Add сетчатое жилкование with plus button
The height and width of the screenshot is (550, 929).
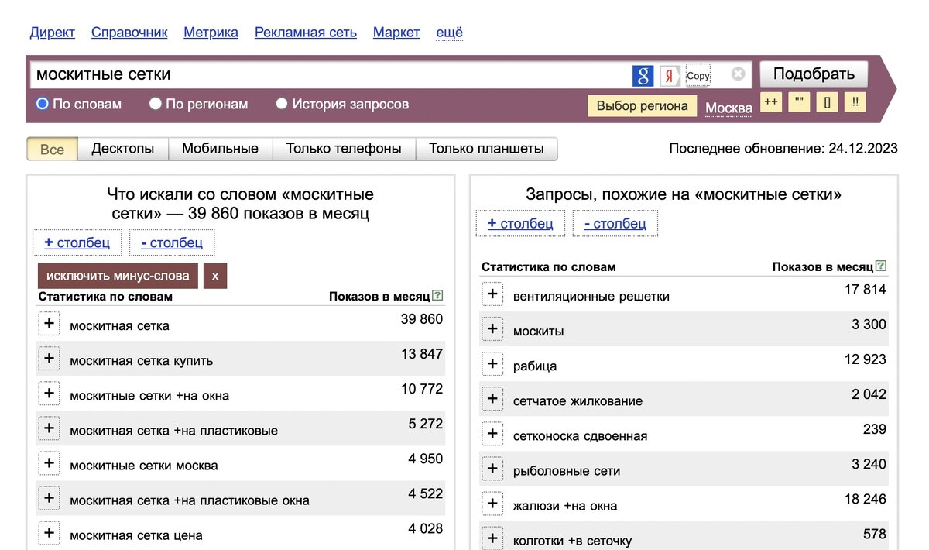(x=492, y=398)
